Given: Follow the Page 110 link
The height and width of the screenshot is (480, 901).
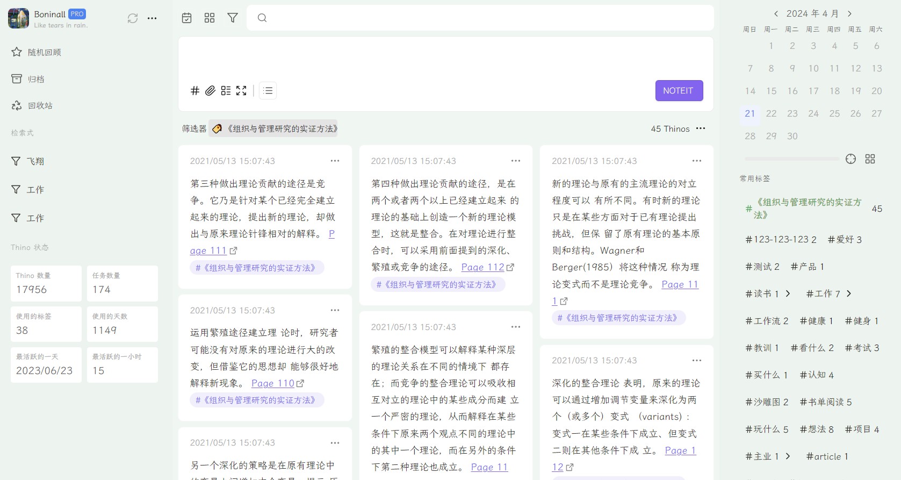Looking at the screenshot, I should (273, 383).
